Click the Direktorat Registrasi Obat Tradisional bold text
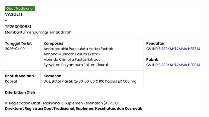This screenshot has width=209, height=117. pos(74,109)
